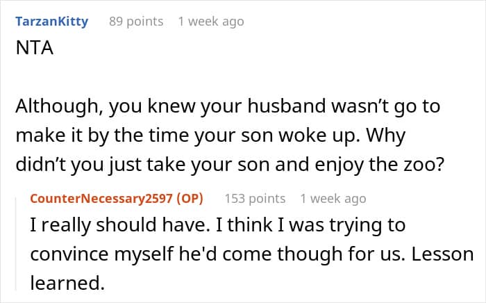Click the word 'learned.' ending the reply

point(67,283)
